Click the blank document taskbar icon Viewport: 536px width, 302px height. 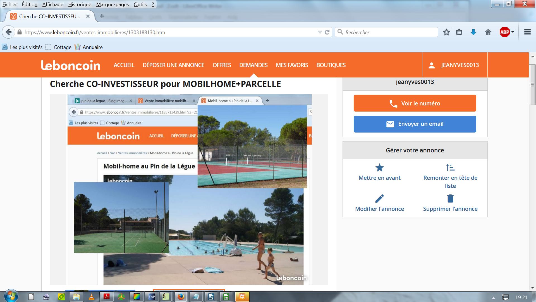(x=31, y=297)
